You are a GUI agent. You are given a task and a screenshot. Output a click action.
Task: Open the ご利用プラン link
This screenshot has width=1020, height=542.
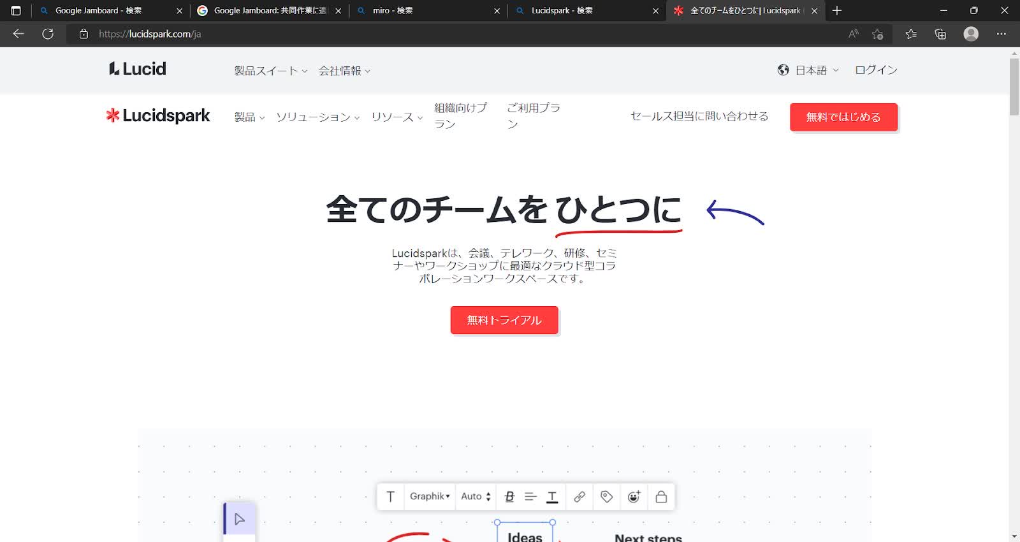(x=533, y=116)
